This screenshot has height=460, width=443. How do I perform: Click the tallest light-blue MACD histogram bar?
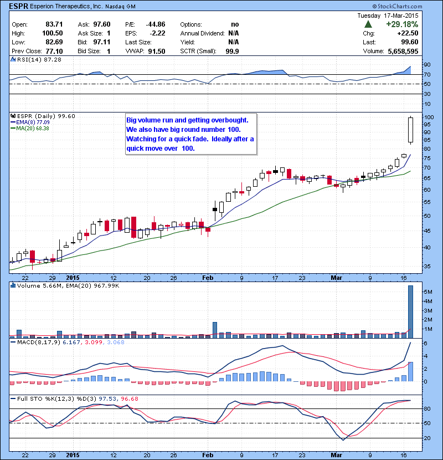(x=410, y=372)
